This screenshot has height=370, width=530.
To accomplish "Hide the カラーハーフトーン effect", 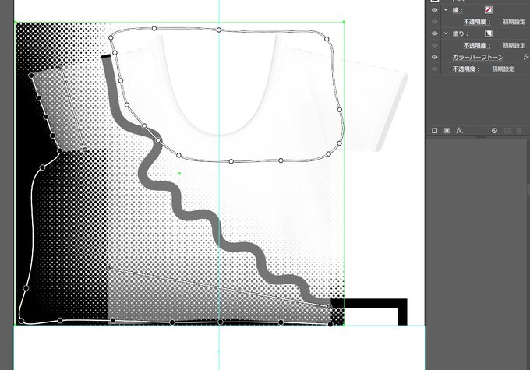I will click(435, 57).
